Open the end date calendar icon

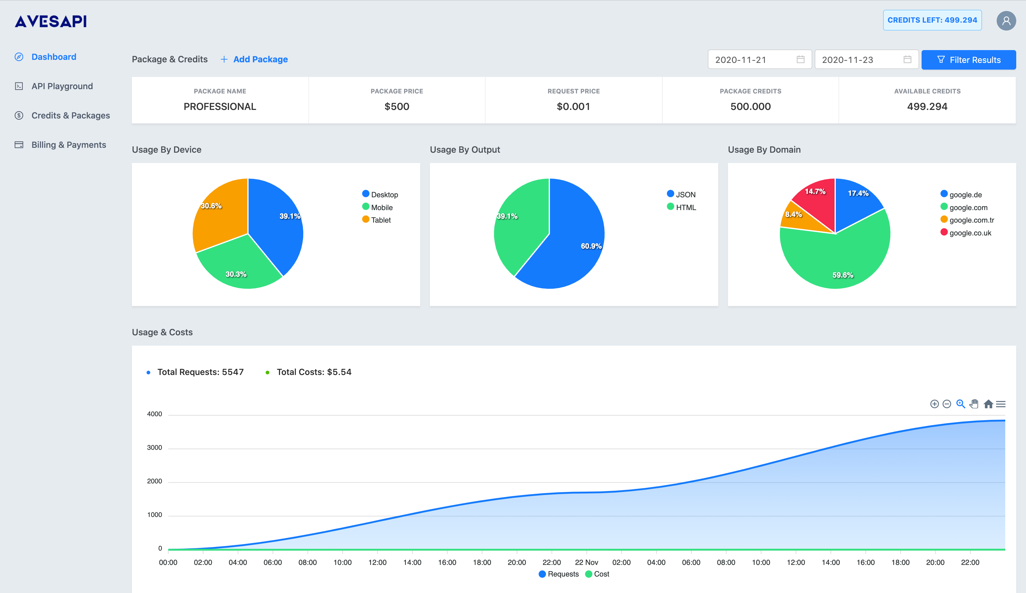point(907,60)
